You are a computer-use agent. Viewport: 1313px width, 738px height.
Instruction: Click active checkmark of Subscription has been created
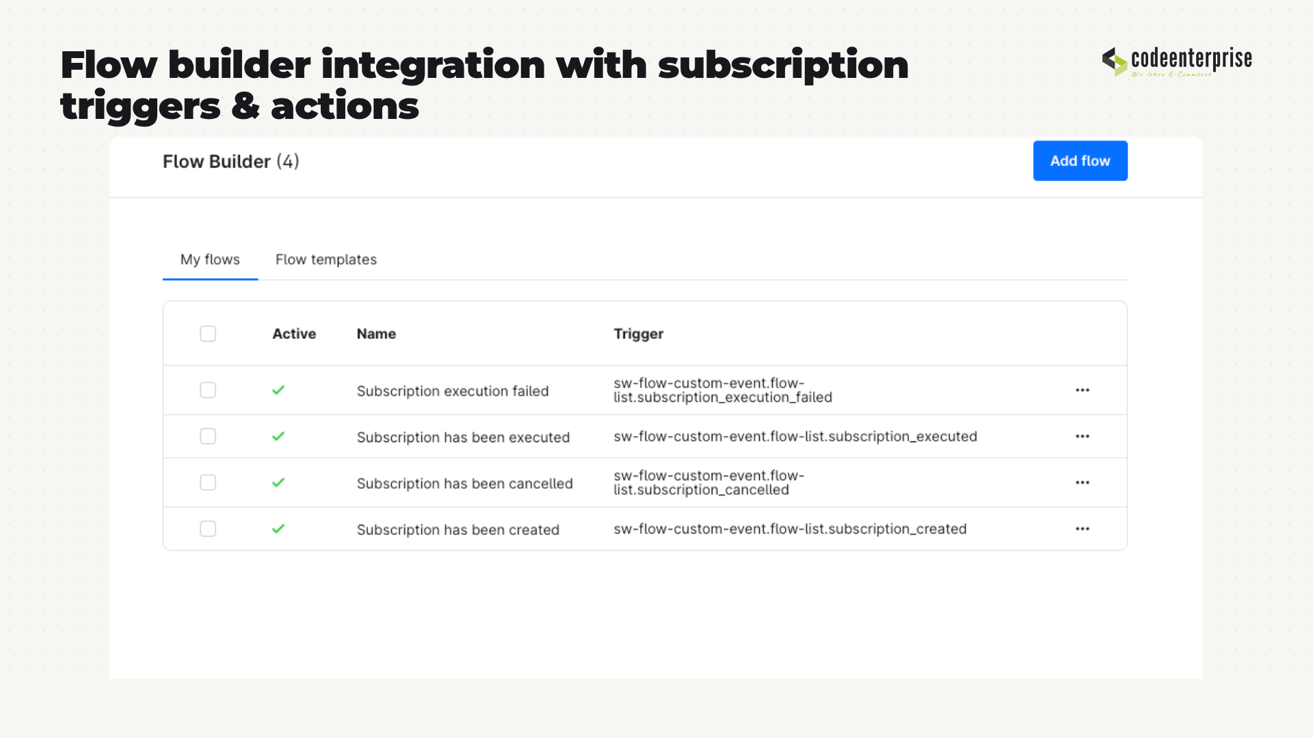[278, 529]
